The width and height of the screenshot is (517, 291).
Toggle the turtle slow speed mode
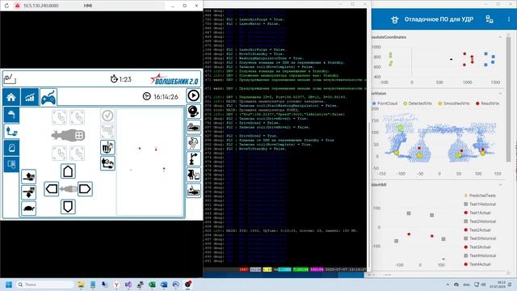pyautogui.click(x=29, y=209)
